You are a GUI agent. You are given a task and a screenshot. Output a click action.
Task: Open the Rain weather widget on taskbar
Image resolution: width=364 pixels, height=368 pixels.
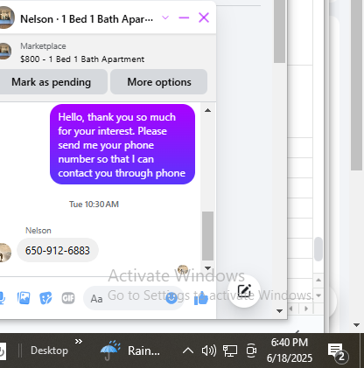130,351
